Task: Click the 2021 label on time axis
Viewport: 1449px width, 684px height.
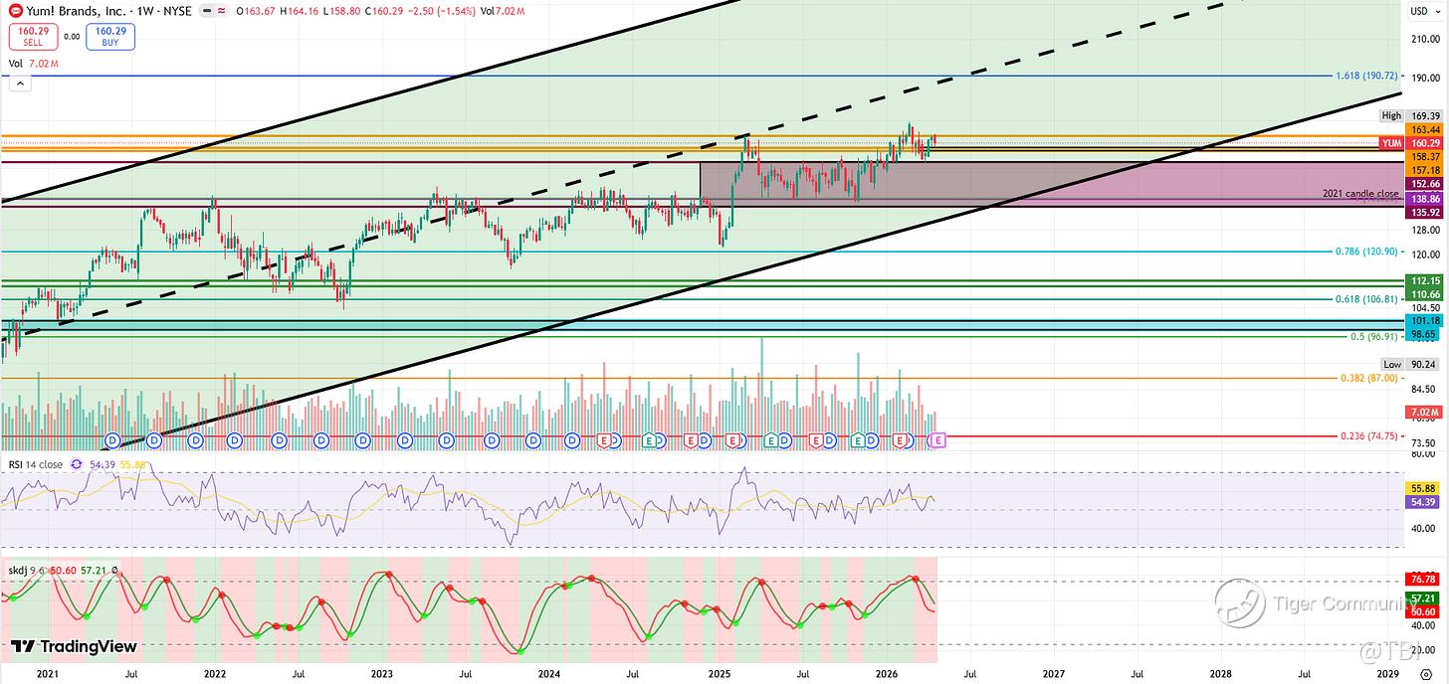Action: (48, 673)
